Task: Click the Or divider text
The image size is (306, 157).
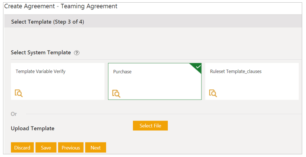Action: [x=14, y=114]
